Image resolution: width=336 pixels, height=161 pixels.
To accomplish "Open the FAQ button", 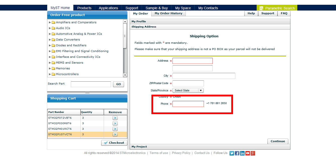I will point(284,14).
